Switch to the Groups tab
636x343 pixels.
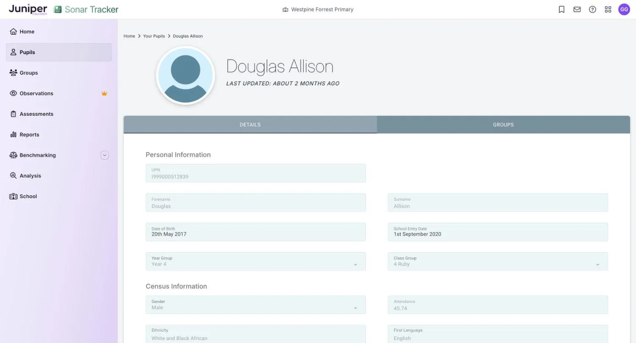tap(503, 125)
